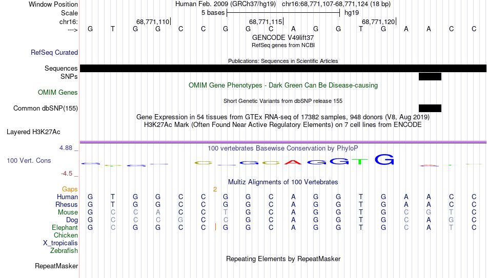Click the black variant in Common dbSNP row
This screenshot has width=487, height=278.
[430, 109]
